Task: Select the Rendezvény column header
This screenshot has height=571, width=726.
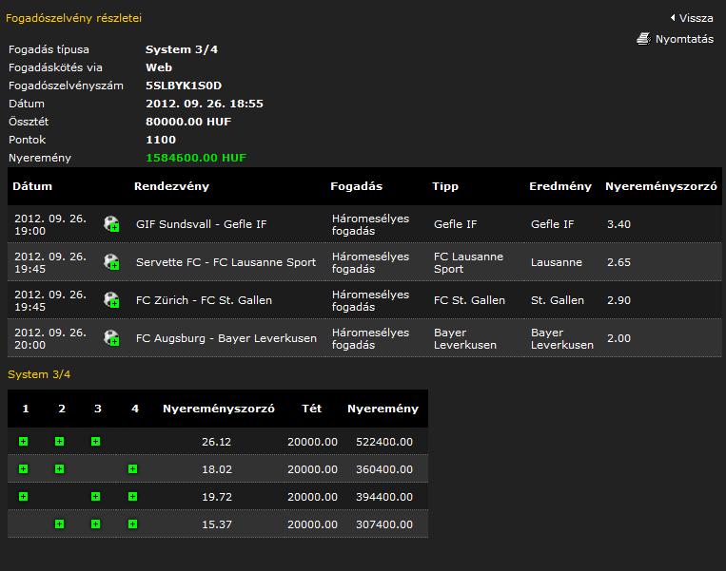Action: (x=171, y=186)
